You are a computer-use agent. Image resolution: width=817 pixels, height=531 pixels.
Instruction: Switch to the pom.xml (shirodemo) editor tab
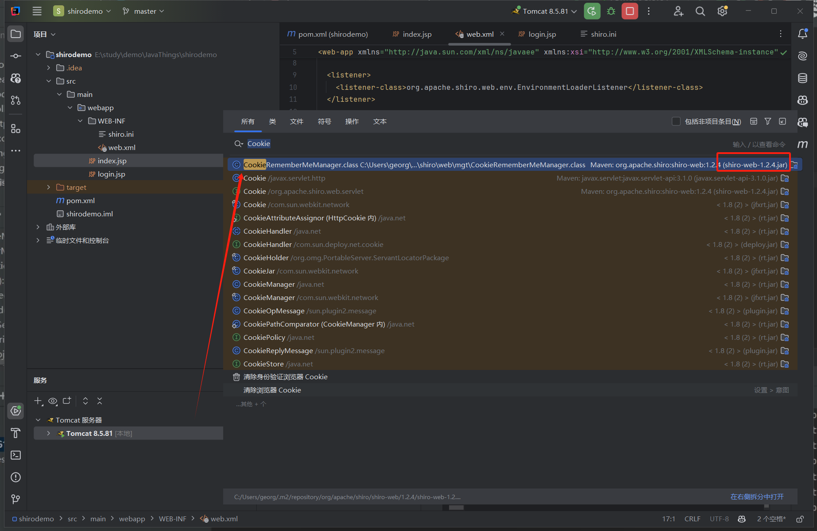[328, 34]
